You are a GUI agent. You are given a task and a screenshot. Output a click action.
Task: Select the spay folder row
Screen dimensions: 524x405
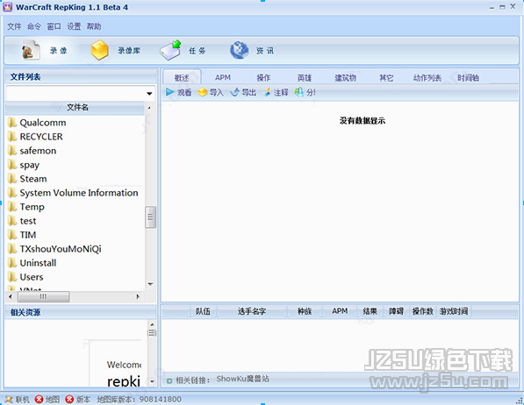[75, 165]
